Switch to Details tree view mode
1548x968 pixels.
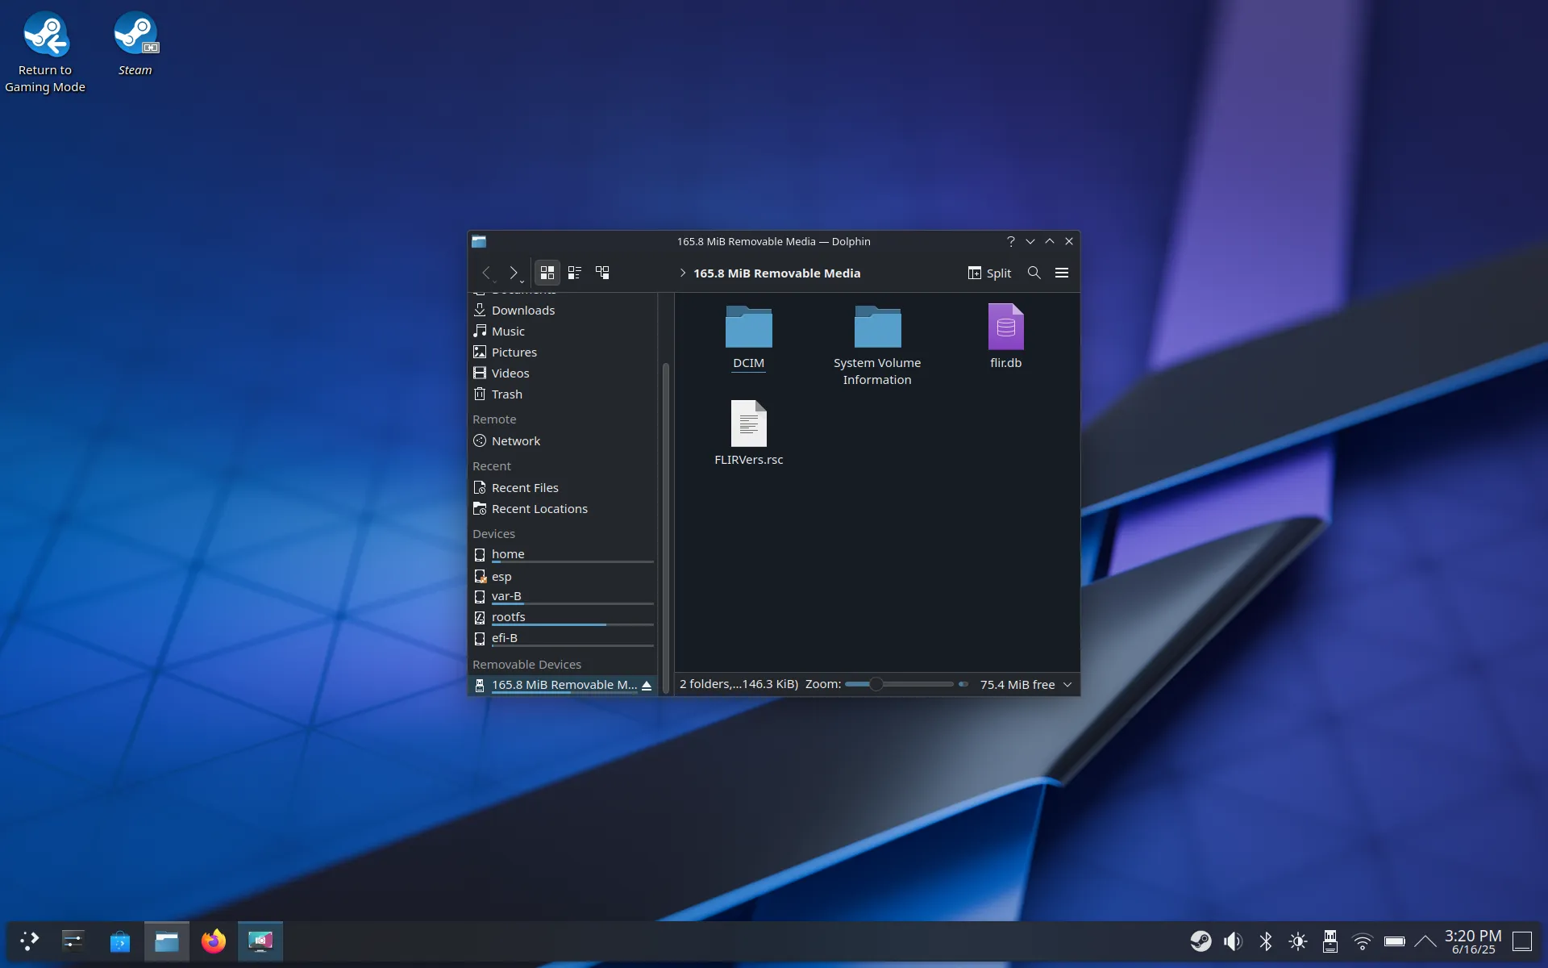(x=602, y=273)
